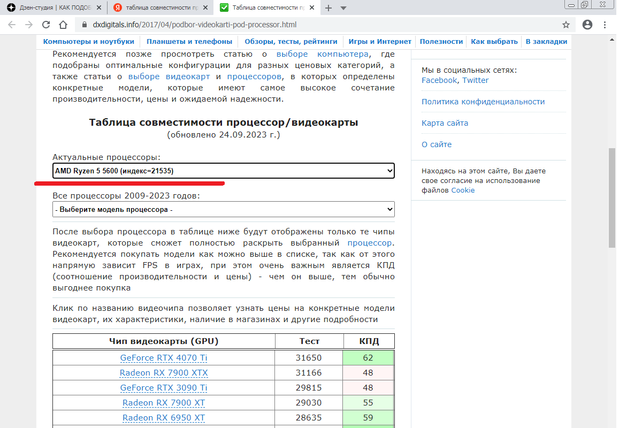Screen dimensions: 642x428
Task: Open the Полезности menu item
Action: click(x=441, y=42)
